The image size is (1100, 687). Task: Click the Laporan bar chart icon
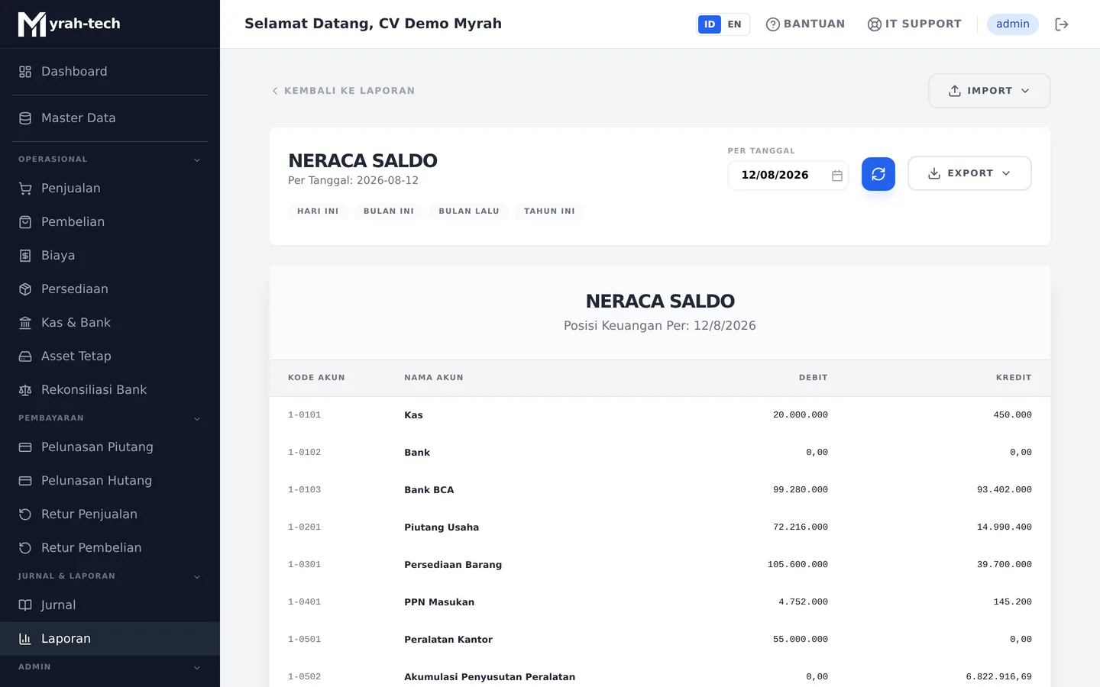click(x=25, y=639)
